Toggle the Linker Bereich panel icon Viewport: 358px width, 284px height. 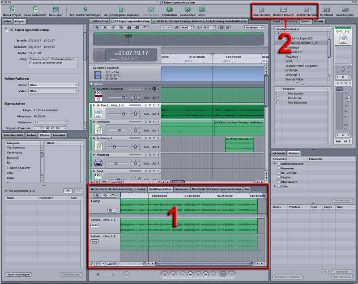pos(261,9)
